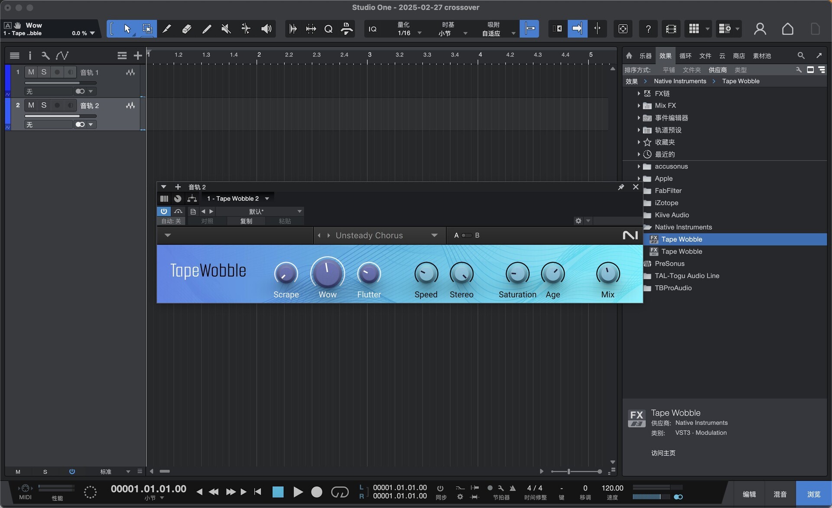
Task: Switch to the 商店 browser tab
Action: (739, 55)
